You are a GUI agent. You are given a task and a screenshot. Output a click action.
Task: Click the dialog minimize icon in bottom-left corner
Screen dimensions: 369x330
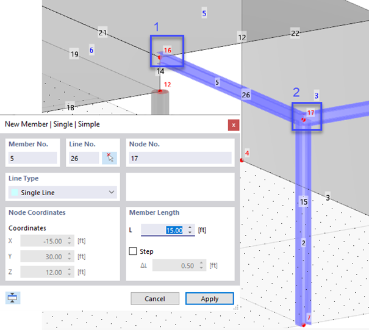pyautogui.click(x=13, y=298)
